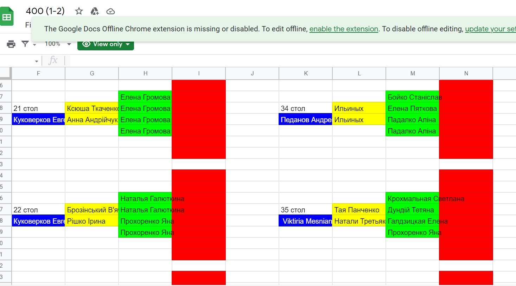Viewport: 516px width, 286px height.
Task: Select the blue Педанов Андрей cell
Action: coord(305,120)
